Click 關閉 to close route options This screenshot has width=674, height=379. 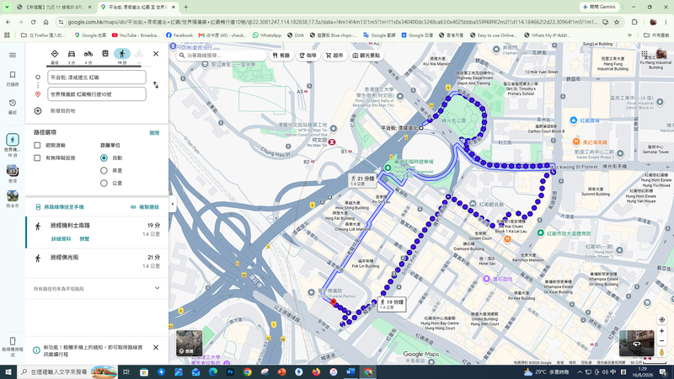tap(154, 133)
